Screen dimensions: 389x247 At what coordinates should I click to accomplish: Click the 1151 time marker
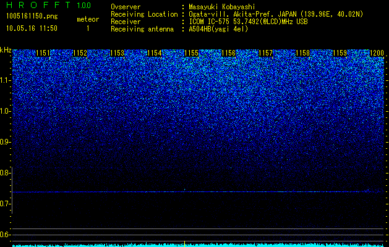[x=43, y=53]
